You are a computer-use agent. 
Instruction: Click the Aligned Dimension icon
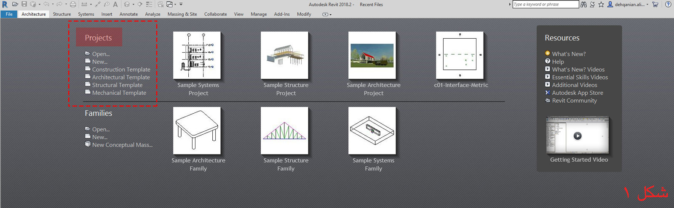pyautogui.click(x=98, y=4)
